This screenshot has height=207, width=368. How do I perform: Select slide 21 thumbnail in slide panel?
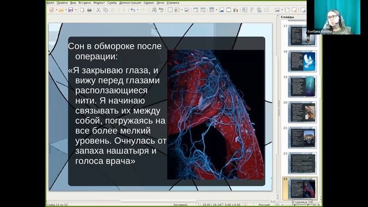302,138
